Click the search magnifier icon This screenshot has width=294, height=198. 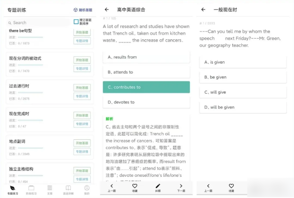coord(10,23)
